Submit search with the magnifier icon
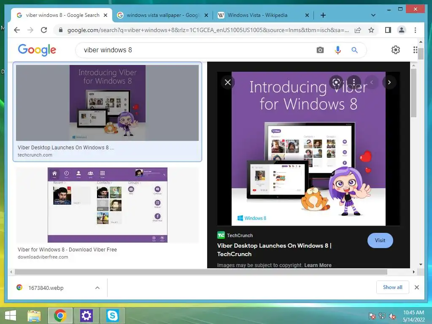The width and height of the screenshot is (432, 324). click(354, 50)
